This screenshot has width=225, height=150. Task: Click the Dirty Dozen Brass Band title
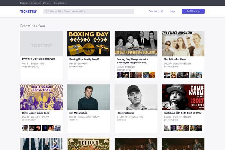click(x=36, y=112)
